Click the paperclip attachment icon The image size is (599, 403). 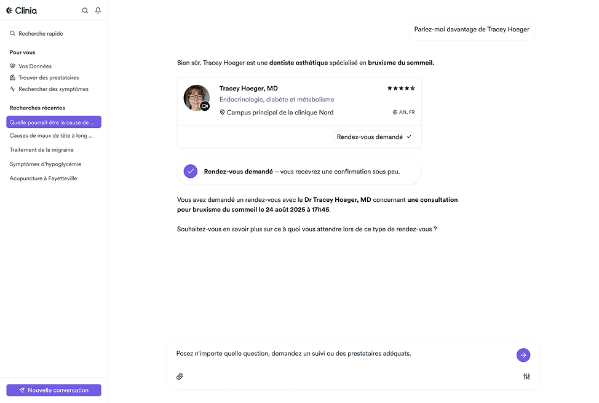(180, 376)
